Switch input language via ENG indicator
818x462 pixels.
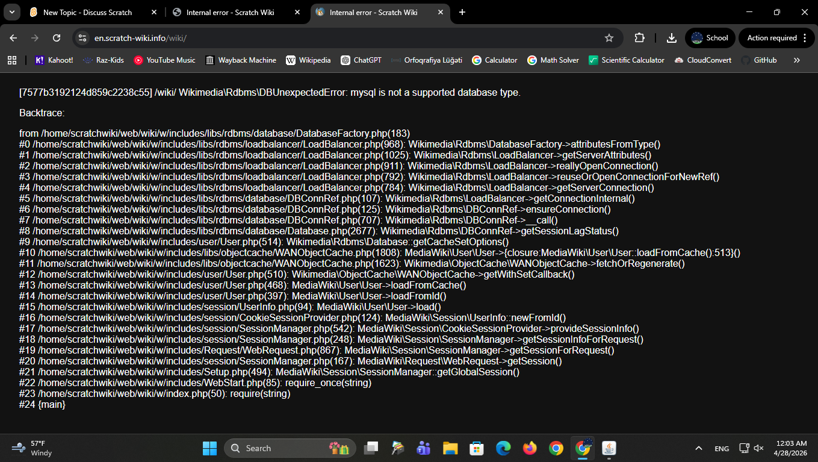tap(722, 448)
